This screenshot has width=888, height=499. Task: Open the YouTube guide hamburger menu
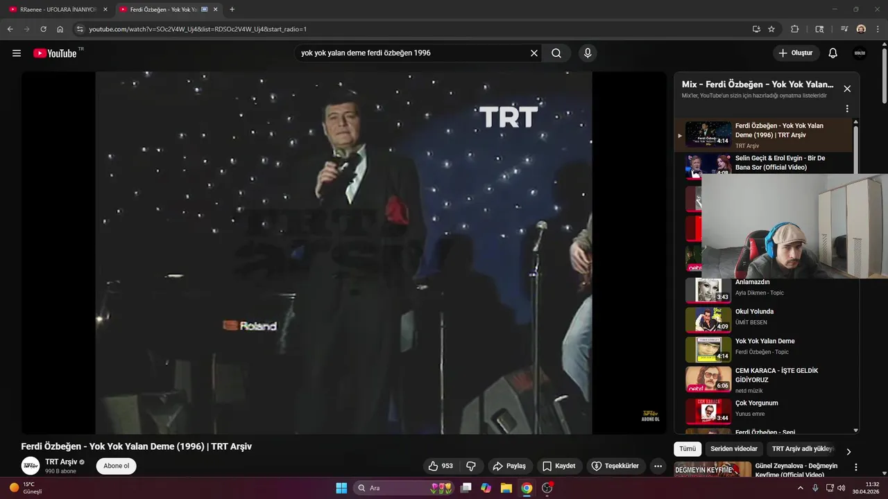(17, 53)
